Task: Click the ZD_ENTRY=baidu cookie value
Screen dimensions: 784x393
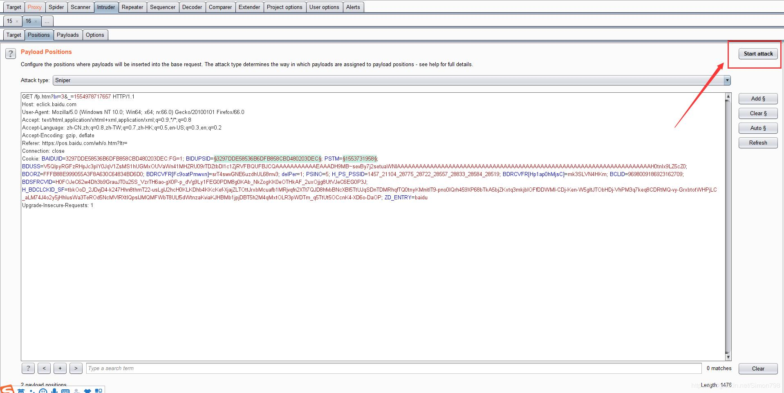Action: pos(406,197)
